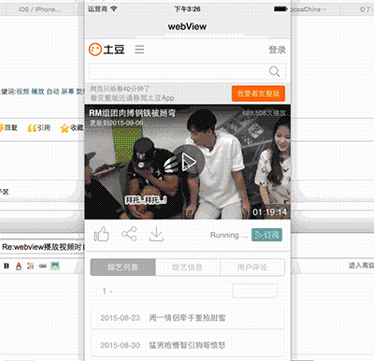Open the 用户评论 tab
374x361 pixels.
pyautogui.click(x=252, y=267)
